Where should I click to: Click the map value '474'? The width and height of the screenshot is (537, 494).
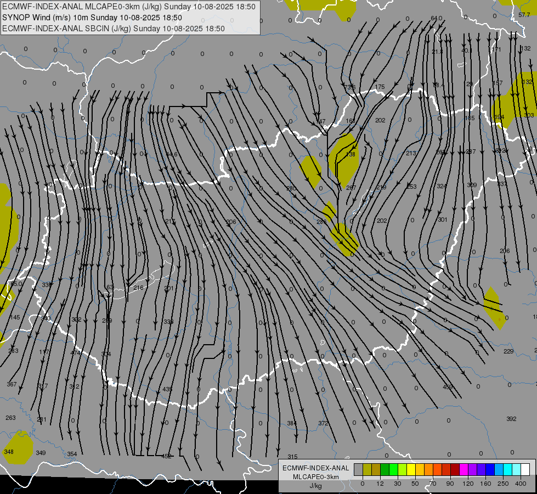75,353
